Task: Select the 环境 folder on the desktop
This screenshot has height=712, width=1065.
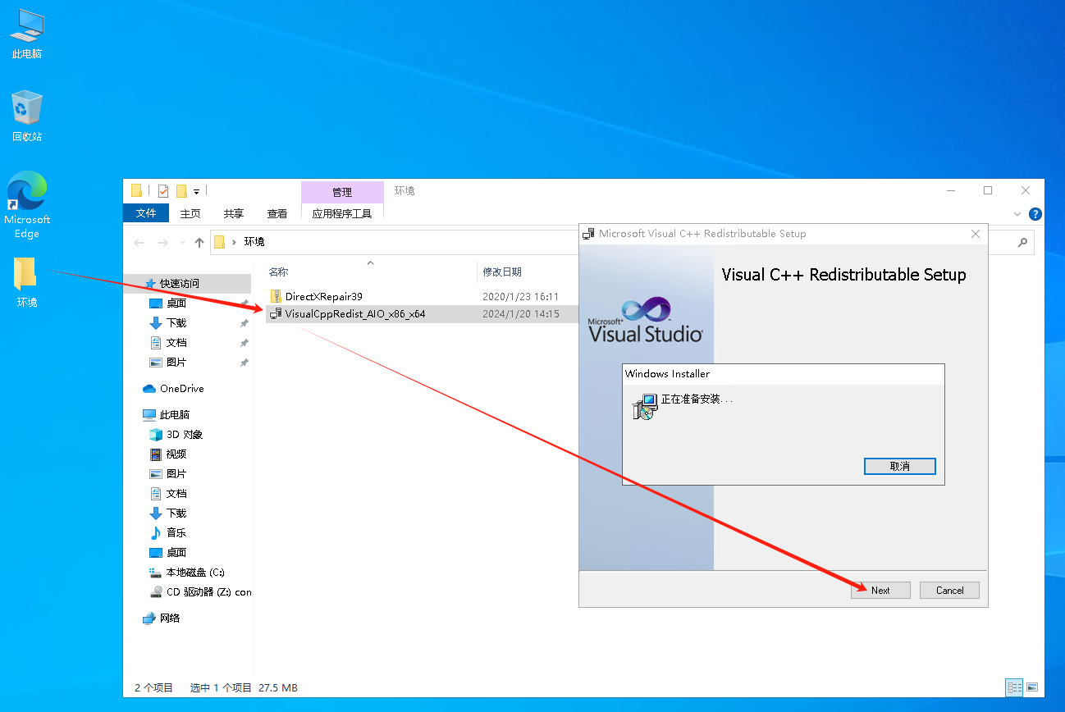Action: coord(26,281)
